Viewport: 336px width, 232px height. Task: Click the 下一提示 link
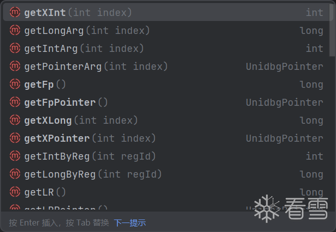(130, 223)
